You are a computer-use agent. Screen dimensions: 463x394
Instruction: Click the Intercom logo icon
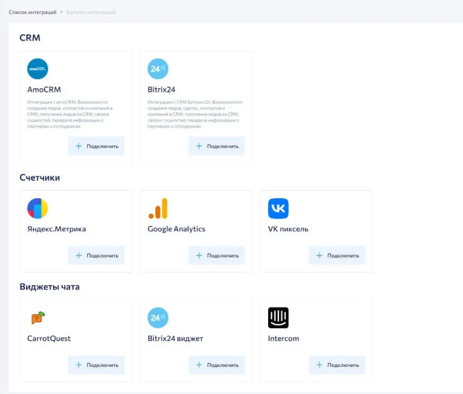pyautogui.click(x=278, y=318)
